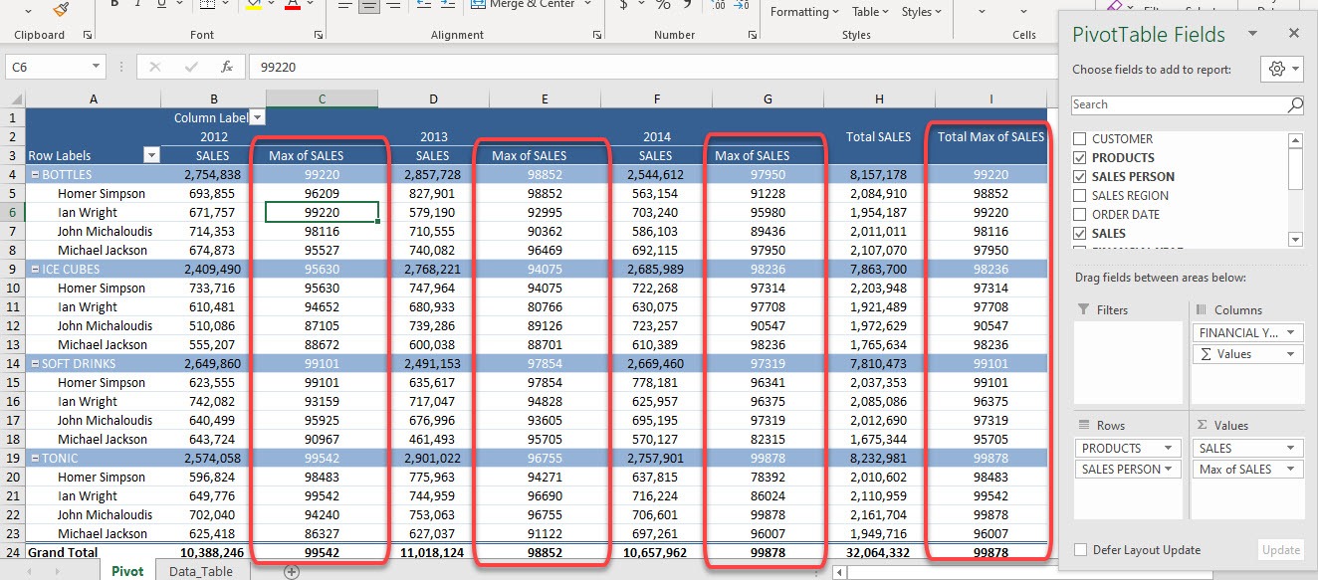
Task: Open the Column Labels filter dropdown
Action: pyautogui.click(x=257, y=117)
